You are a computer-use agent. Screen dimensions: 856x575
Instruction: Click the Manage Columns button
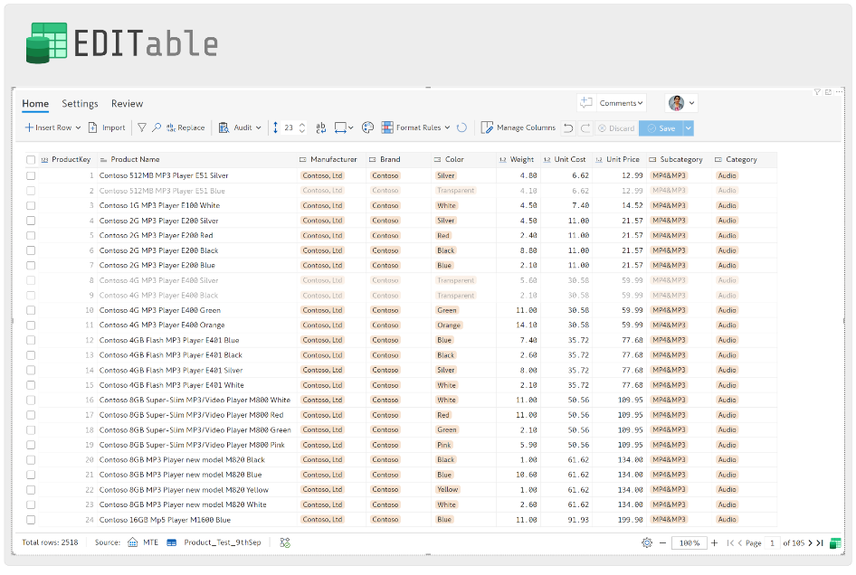coord(518,127)
